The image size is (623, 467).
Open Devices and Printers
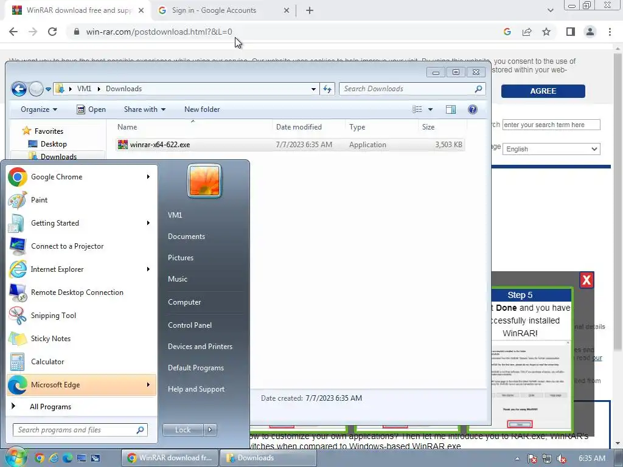200,346
